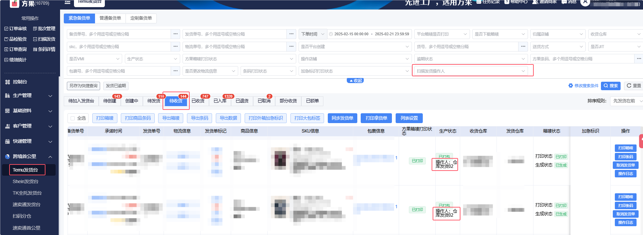Open 品检验货 shortcut in sidebar
The width and height of the screenshot is (643, 235).
pyautogui.click(x=16, y=39)
